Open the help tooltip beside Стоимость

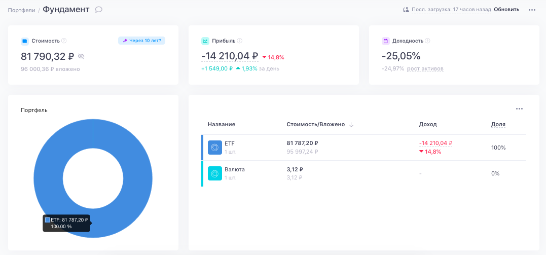[64, 41]
